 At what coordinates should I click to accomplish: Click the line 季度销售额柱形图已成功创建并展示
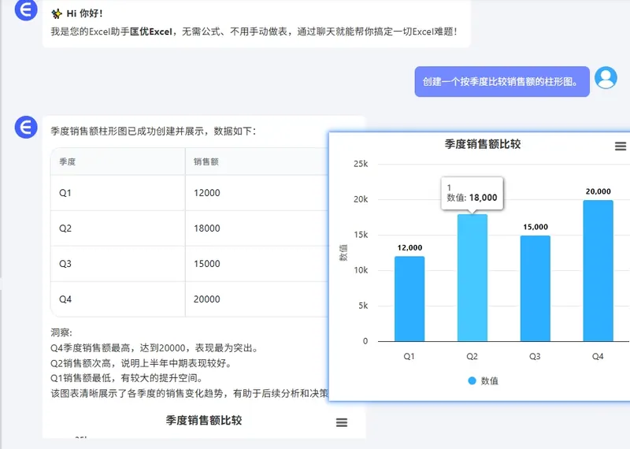153,131
